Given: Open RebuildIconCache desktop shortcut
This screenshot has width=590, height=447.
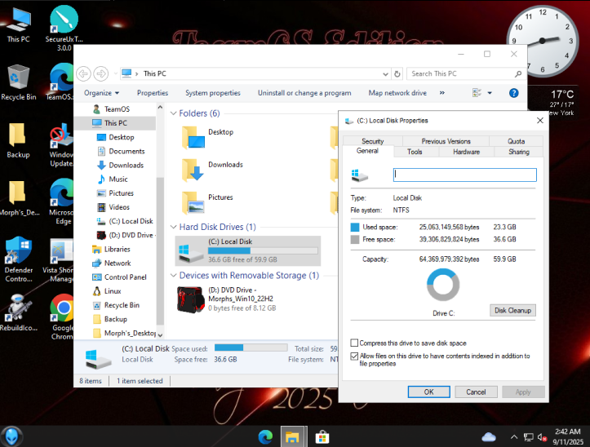Looking at the screenshot, I should point(19,312).
